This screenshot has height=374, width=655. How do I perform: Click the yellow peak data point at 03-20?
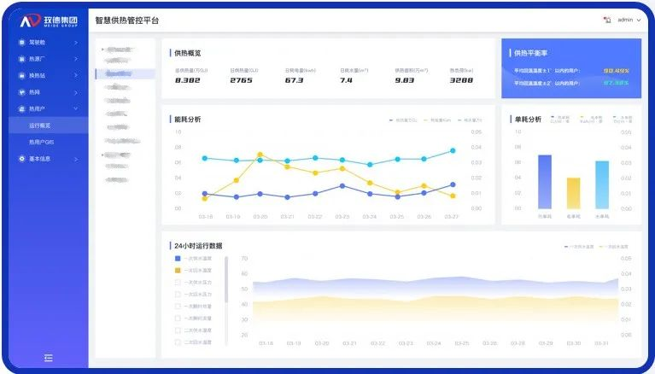click(260, 155)
